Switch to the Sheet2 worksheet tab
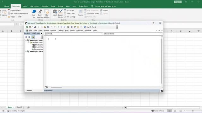This screenshot has width=202, height=113. [x=19, y=107]
